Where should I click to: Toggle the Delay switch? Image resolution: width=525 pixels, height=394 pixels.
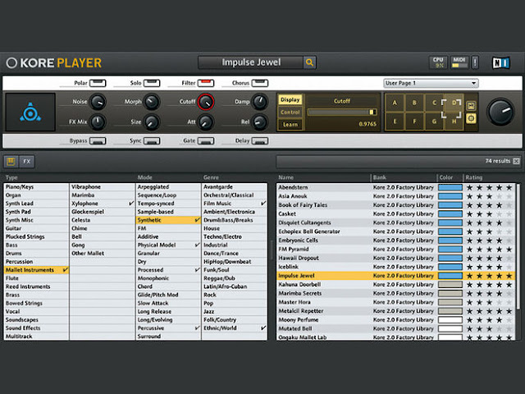coord(260,141)
